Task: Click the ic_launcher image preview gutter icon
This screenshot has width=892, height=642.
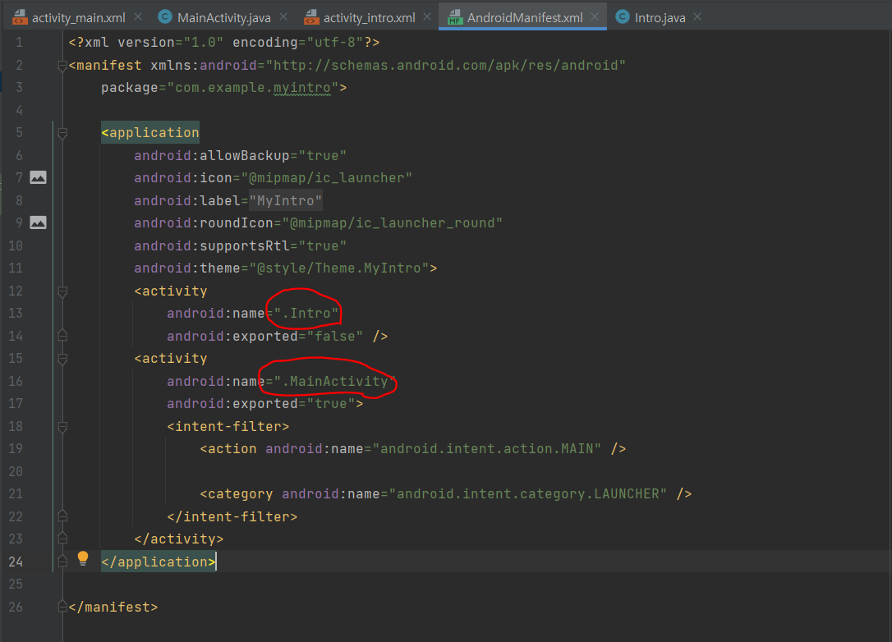Action: (38, 177)
